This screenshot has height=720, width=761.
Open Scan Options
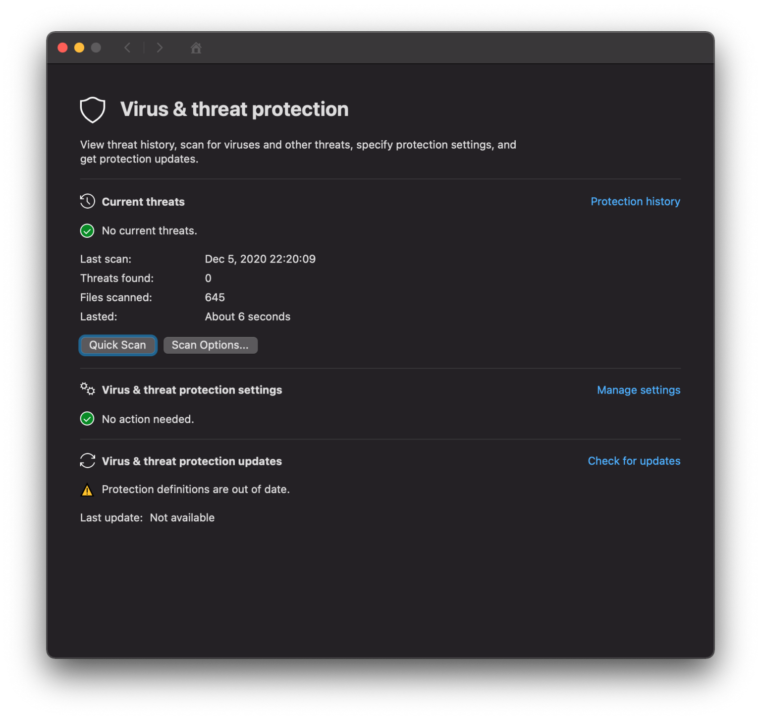click(x=210, y=345)
